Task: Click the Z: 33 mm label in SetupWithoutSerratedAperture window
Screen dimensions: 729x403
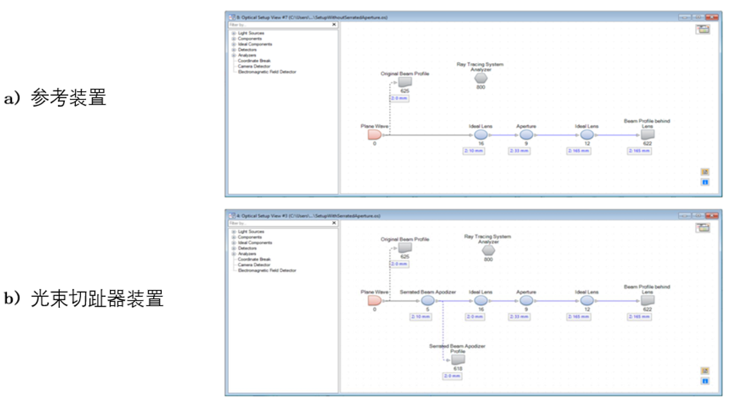Action: tap(519, 150)
